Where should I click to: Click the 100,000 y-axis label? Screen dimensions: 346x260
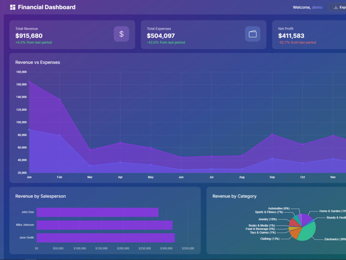(x=21, y=122)
